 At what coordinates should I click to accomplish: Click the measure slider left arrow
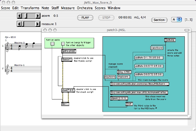(x=19, y=24)
